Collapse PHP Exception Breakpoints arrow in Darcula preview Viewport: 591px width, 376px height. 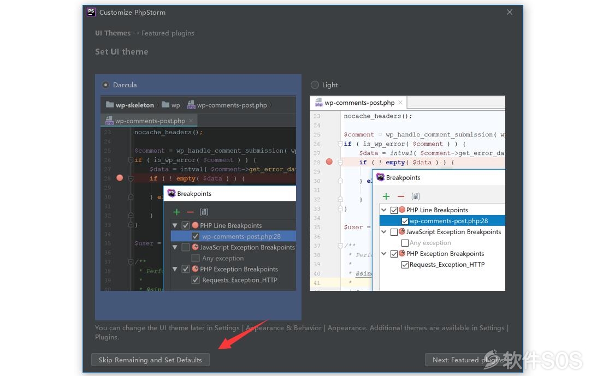[x=175, y=269]
